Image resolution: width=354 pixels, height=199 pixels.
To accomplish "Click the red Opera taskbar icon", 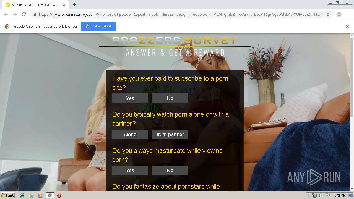I will pos(59,195).
